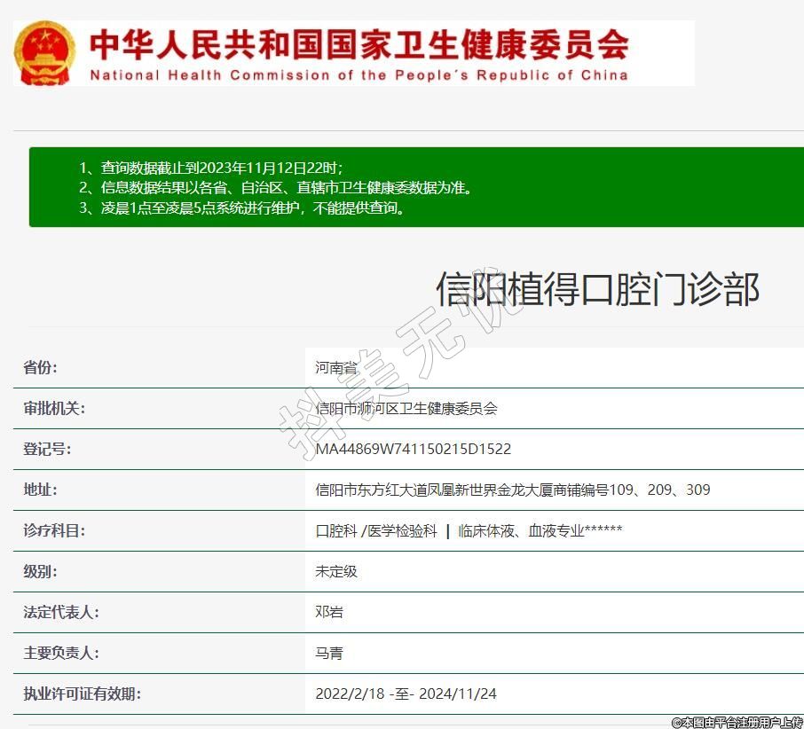Select the 审批机关 row label
Image resolution: width=804 pixels, height=729 pixels.
[54, 408]
